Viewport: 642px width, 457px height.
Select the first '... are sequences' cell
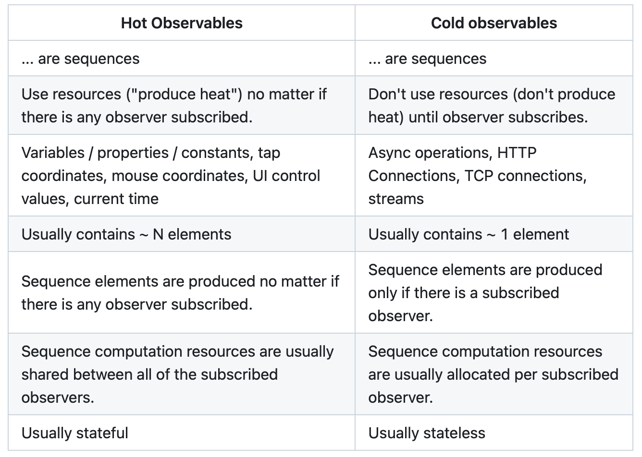click(182, 59)
